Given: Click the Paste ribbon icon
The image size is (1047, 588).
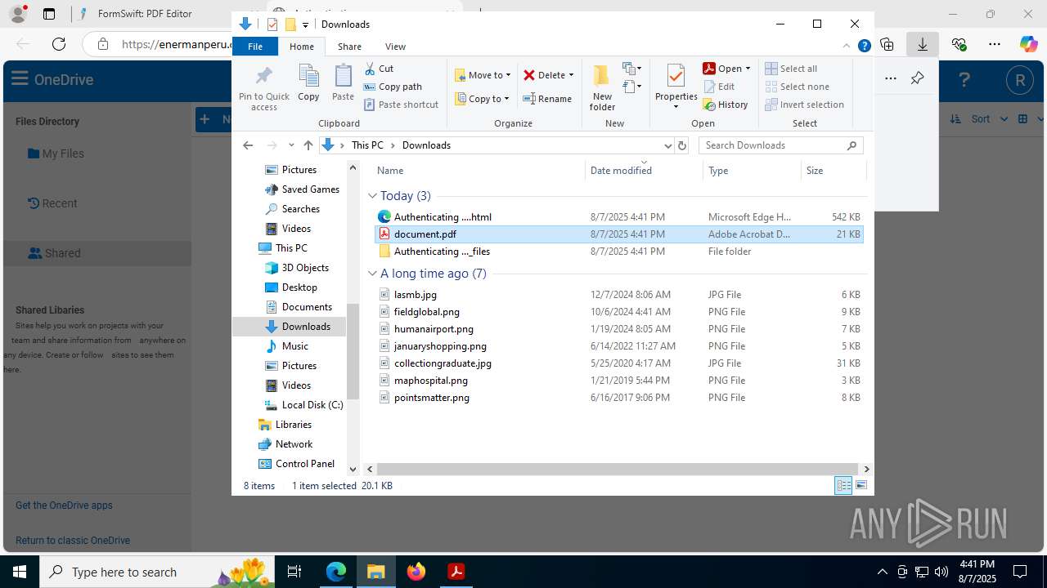Looking at the screenshot, I should click(x=343, y=78).
